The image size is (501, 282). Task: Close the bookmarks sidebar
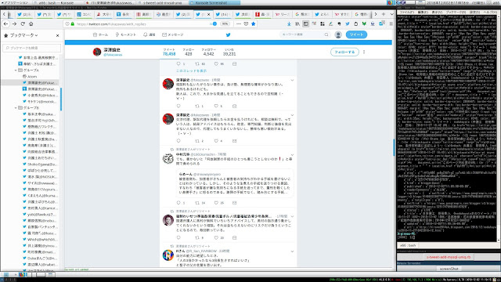click(x=57, y=35)
